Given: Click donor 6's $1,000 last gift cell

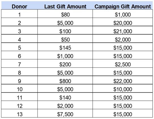Looking at the screenshot, I should (65, 55).
